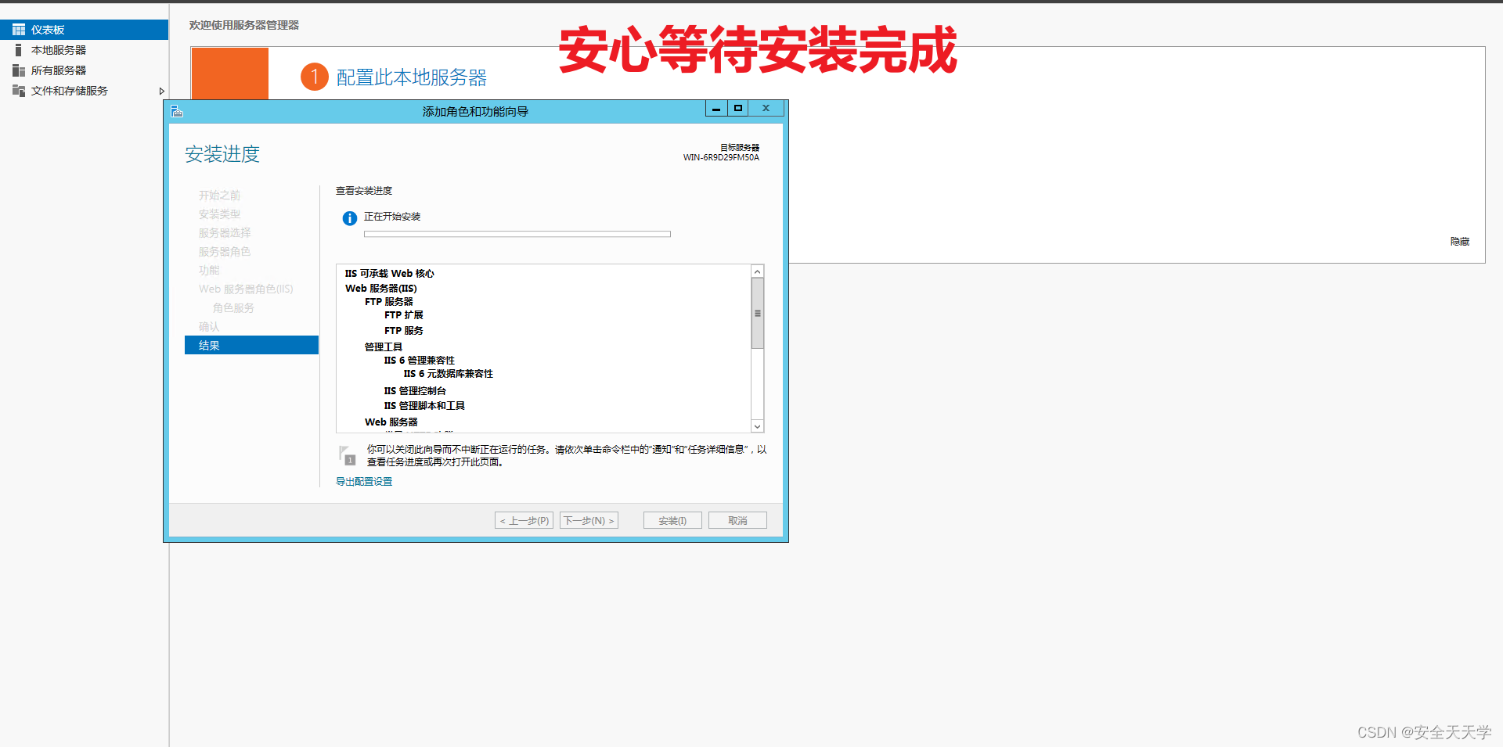Select the 所有服务器 icon in sidebar
This screenshot has height=747, width=1503.
click(19, 70)
